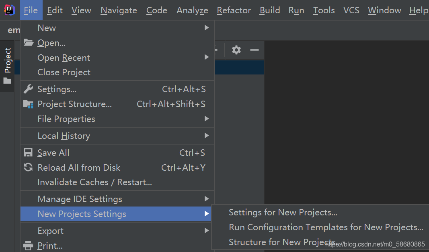Click the IntelliJ IDEA logo icon
Image resolution: width=429 pixels, height=252 pixels.
click(x=10, y=10)
